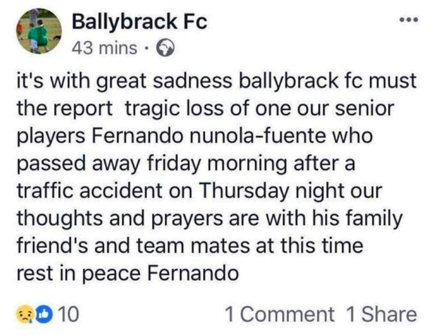The width and height of the screenshot is (439, 335).
Task: Click the word Thursday in the post
Action: click(244, 191)
